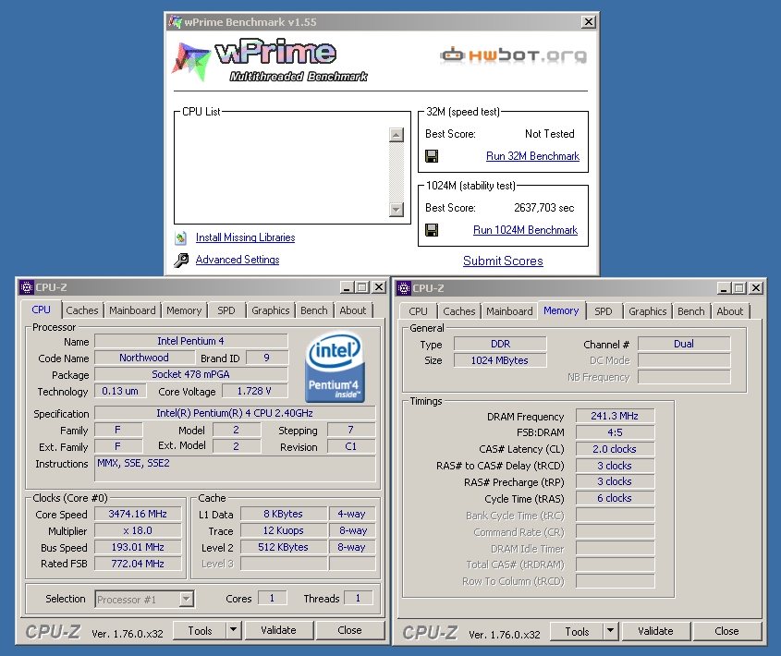Viewport: 781px width, 656px height.
Task: Click Tools button in left CPU-Z window
Action: pos(200,630)
